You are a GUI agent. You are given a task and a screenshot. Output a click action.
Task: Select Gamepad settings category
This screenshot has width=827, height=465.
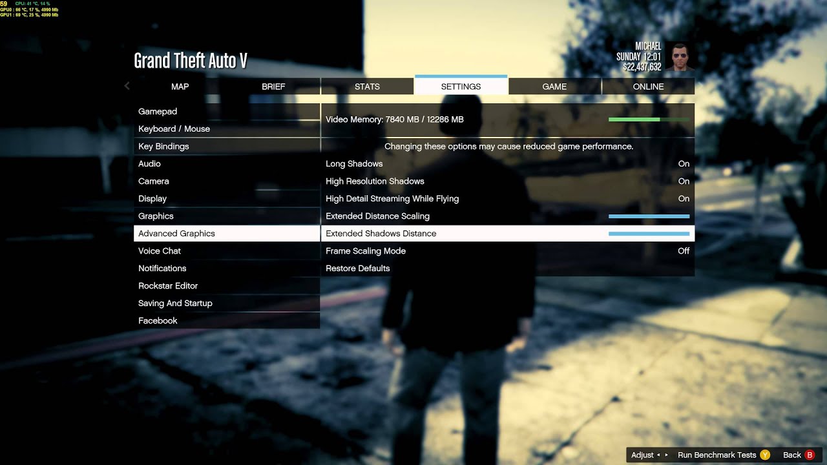[x=227, y=112]
